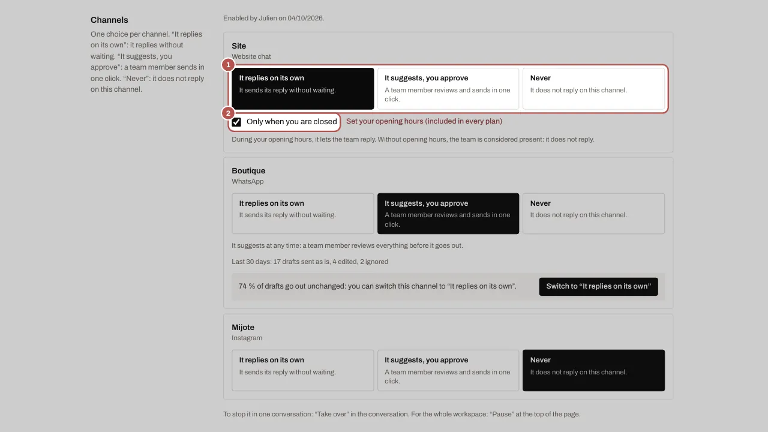Image resolution: width=768 pixels, height=432 pixels.
Task: Click the "Channels" section heading
Action: 109,20
